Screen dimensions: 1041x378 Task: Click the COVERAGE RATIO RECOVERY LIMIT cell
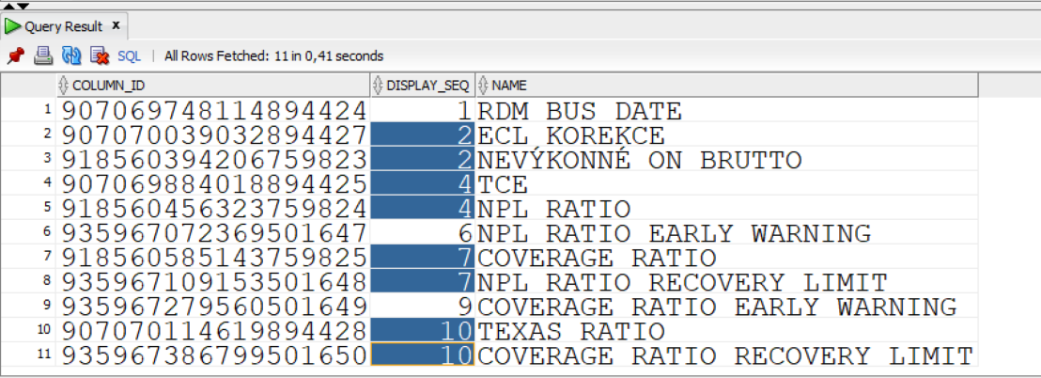(x=726, y=354)
